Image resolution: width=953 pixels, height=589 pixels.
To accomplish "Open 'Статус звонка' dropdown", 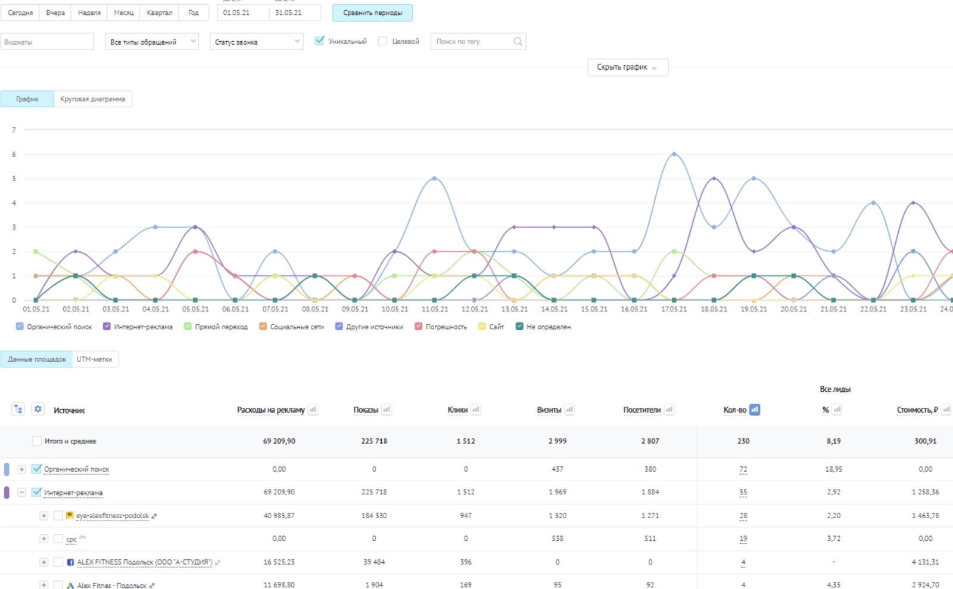I will (x=257, y=42).
